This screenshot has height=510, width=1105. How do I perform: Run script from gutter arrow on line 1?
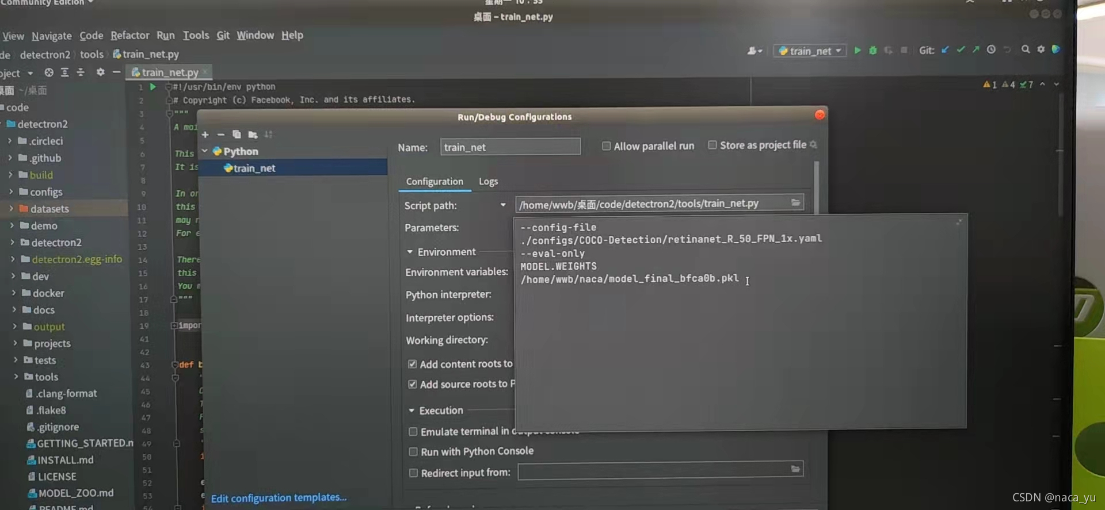[x=153, y=87]
